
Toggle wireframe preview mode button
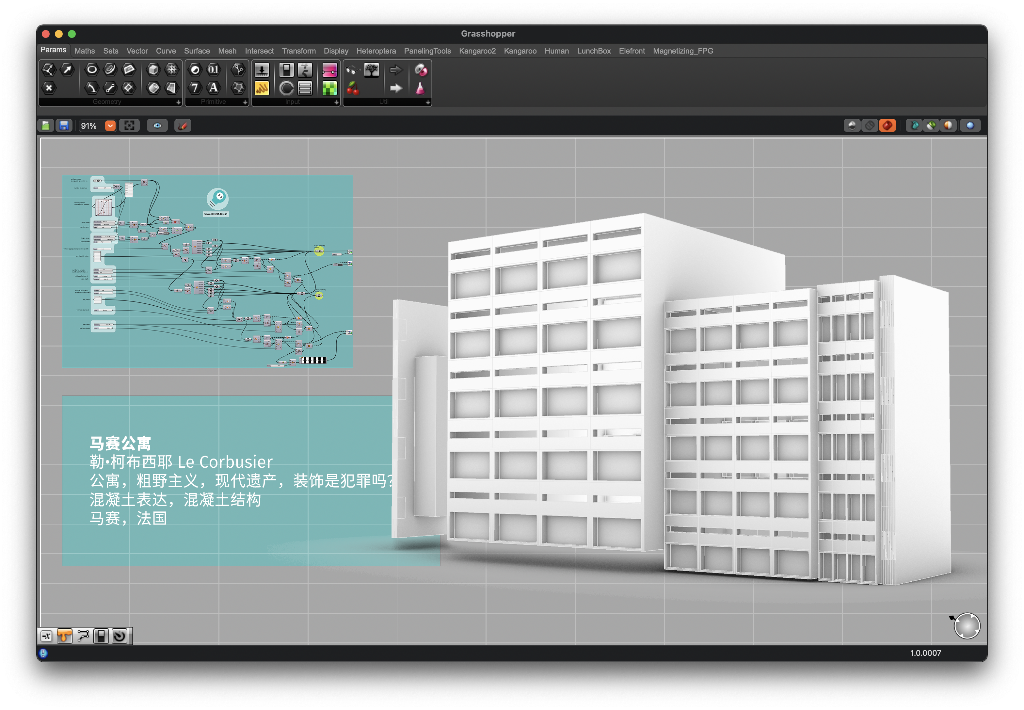[x=869, y=126]
